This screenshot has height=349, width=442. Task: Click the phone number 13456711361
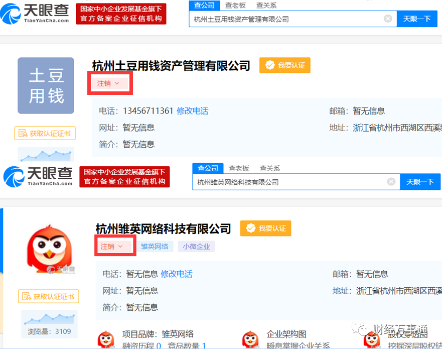148,111
